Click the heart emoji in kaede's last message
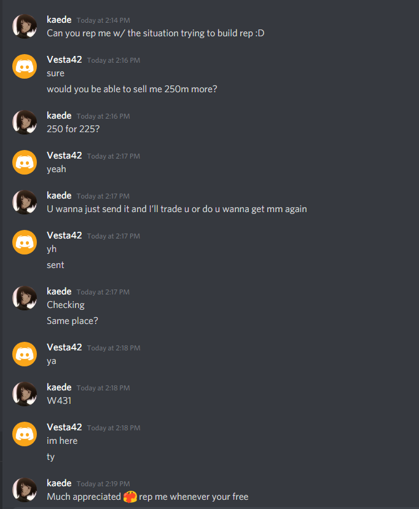 coord(130,497)
